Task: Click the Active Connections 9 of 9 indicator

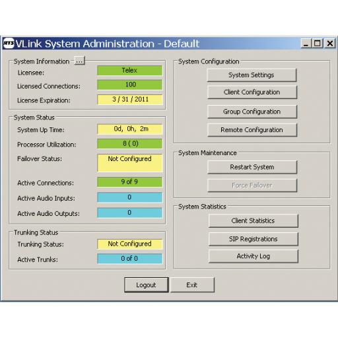Action: point(130,182)
